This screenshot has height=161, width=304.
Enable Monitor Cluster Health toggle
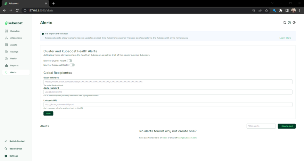tap(69, 61)
